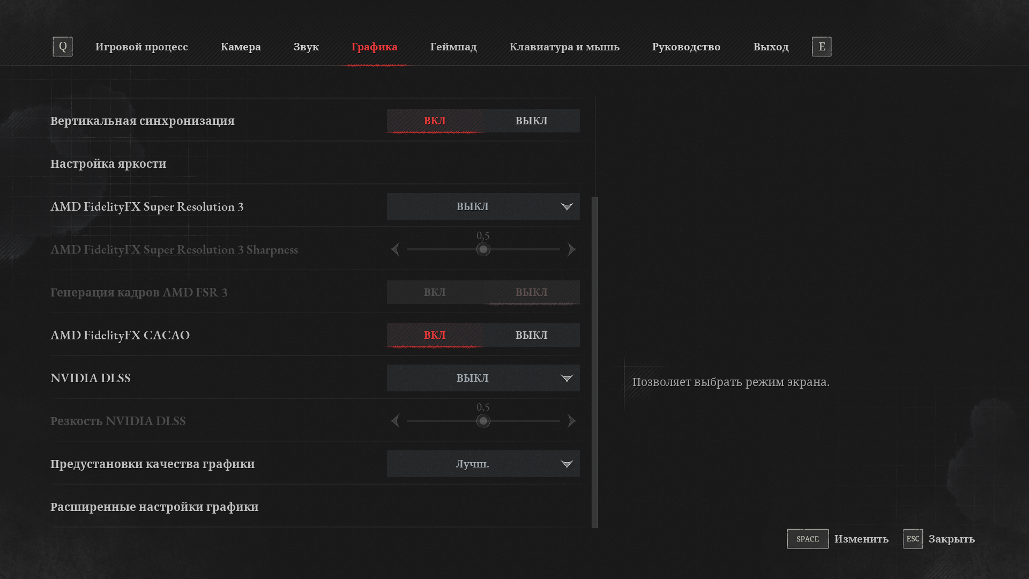
Task: Click the settings list vertical scrollbar
Action: [x=595, y=362]
